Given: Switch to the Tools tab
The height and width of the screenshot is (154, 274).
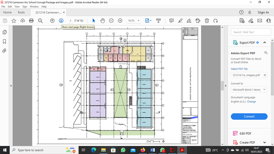Looking at the screenshot, I should (21, 12).
